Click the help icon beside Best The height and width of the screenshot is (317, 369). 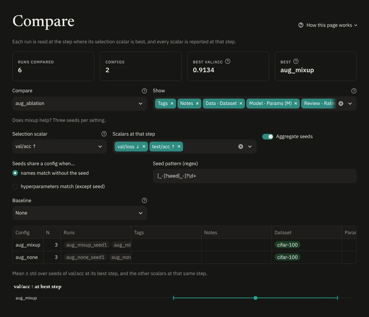[296, 61]
